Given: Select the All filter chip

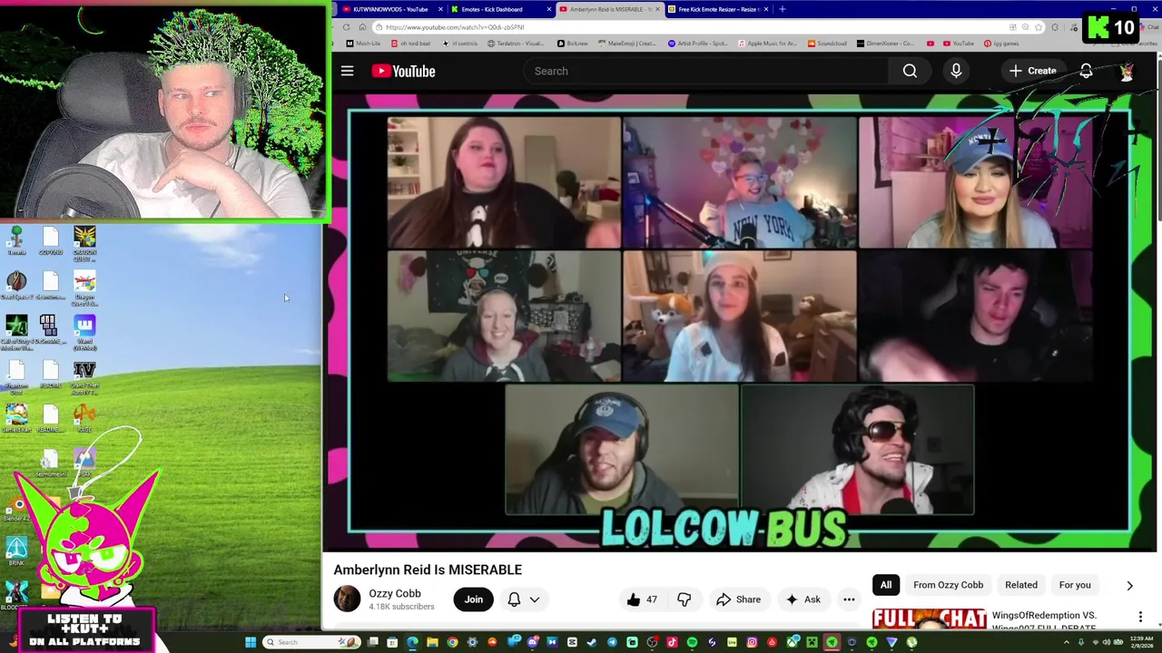Looking at the screenshot, I should pyautogui.click(x=886, y=585).
